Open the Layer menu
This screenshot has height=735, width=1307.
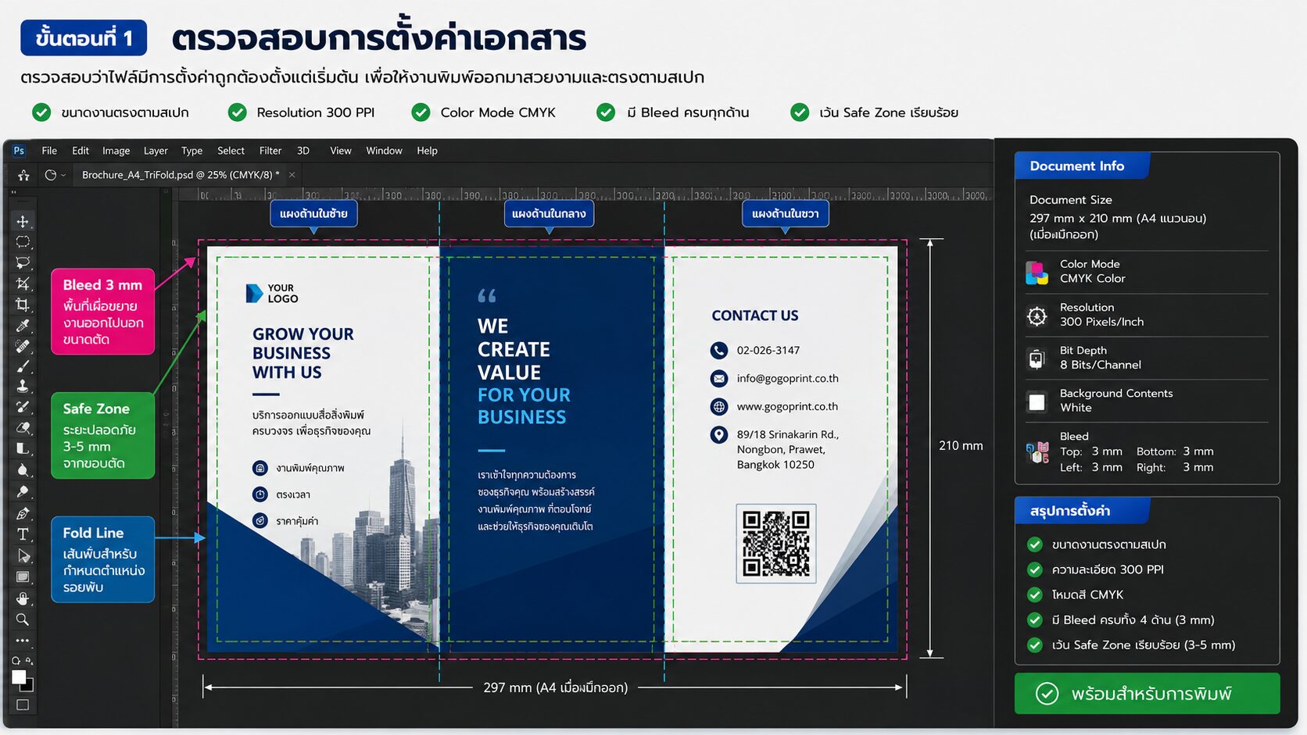pos(156,151)
